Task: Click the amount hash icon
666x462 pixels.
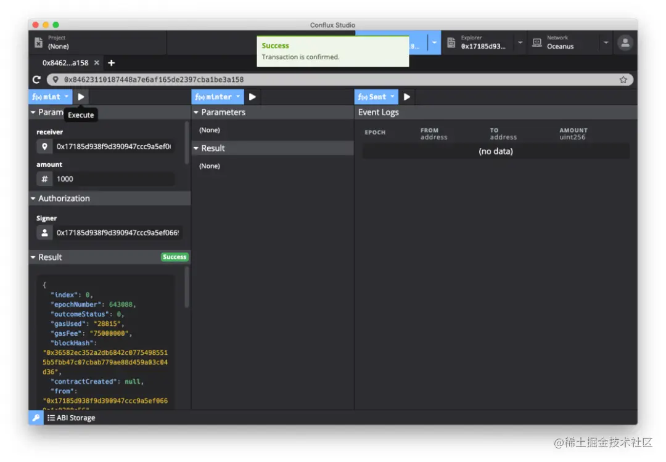Action: point(44,179)
